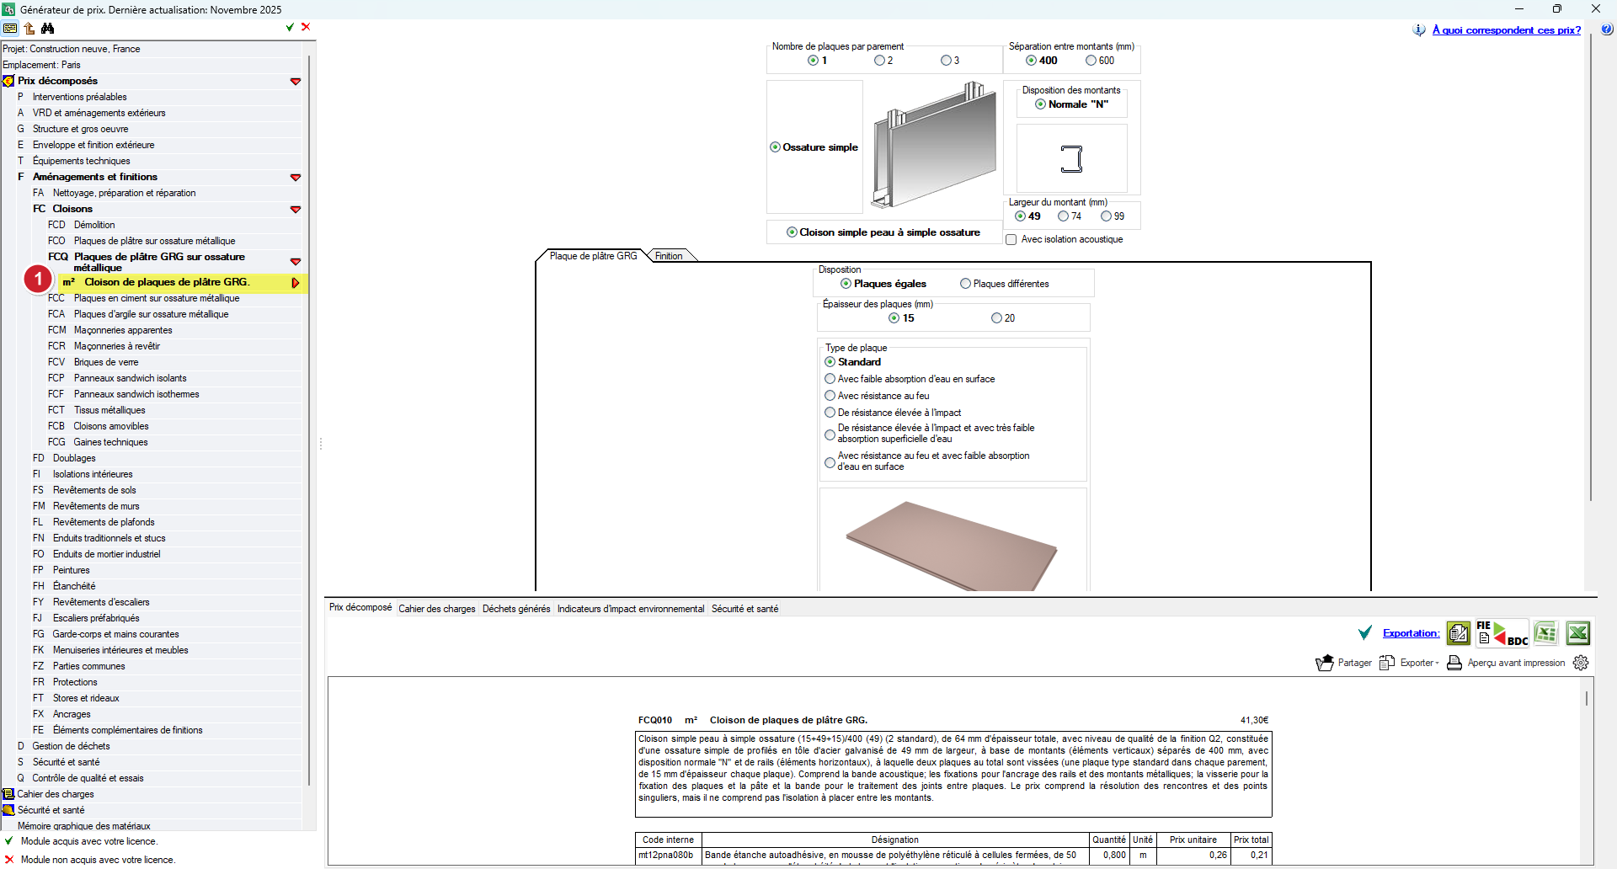Image resolution: width=1617 pixels, height=869 pixels.
Task: Select Avec résistance au feu plaque type
Action: click(x=830, y=396)
